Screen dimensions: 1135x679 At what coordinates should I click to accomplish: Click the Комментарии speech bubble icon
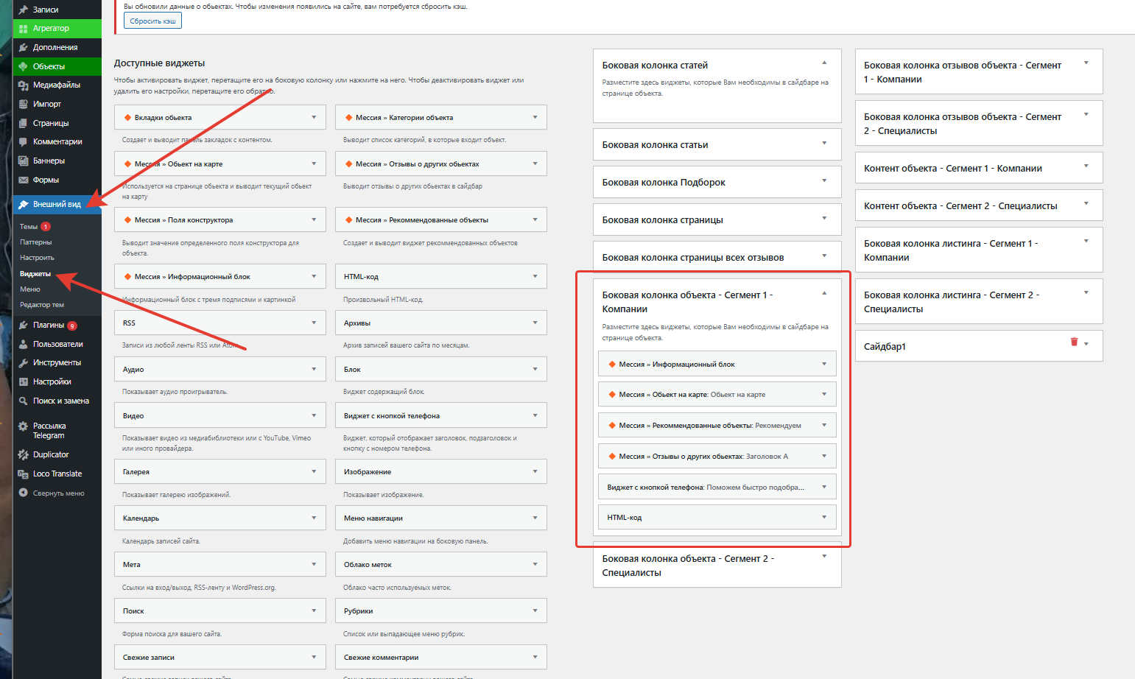pos(24,141)
